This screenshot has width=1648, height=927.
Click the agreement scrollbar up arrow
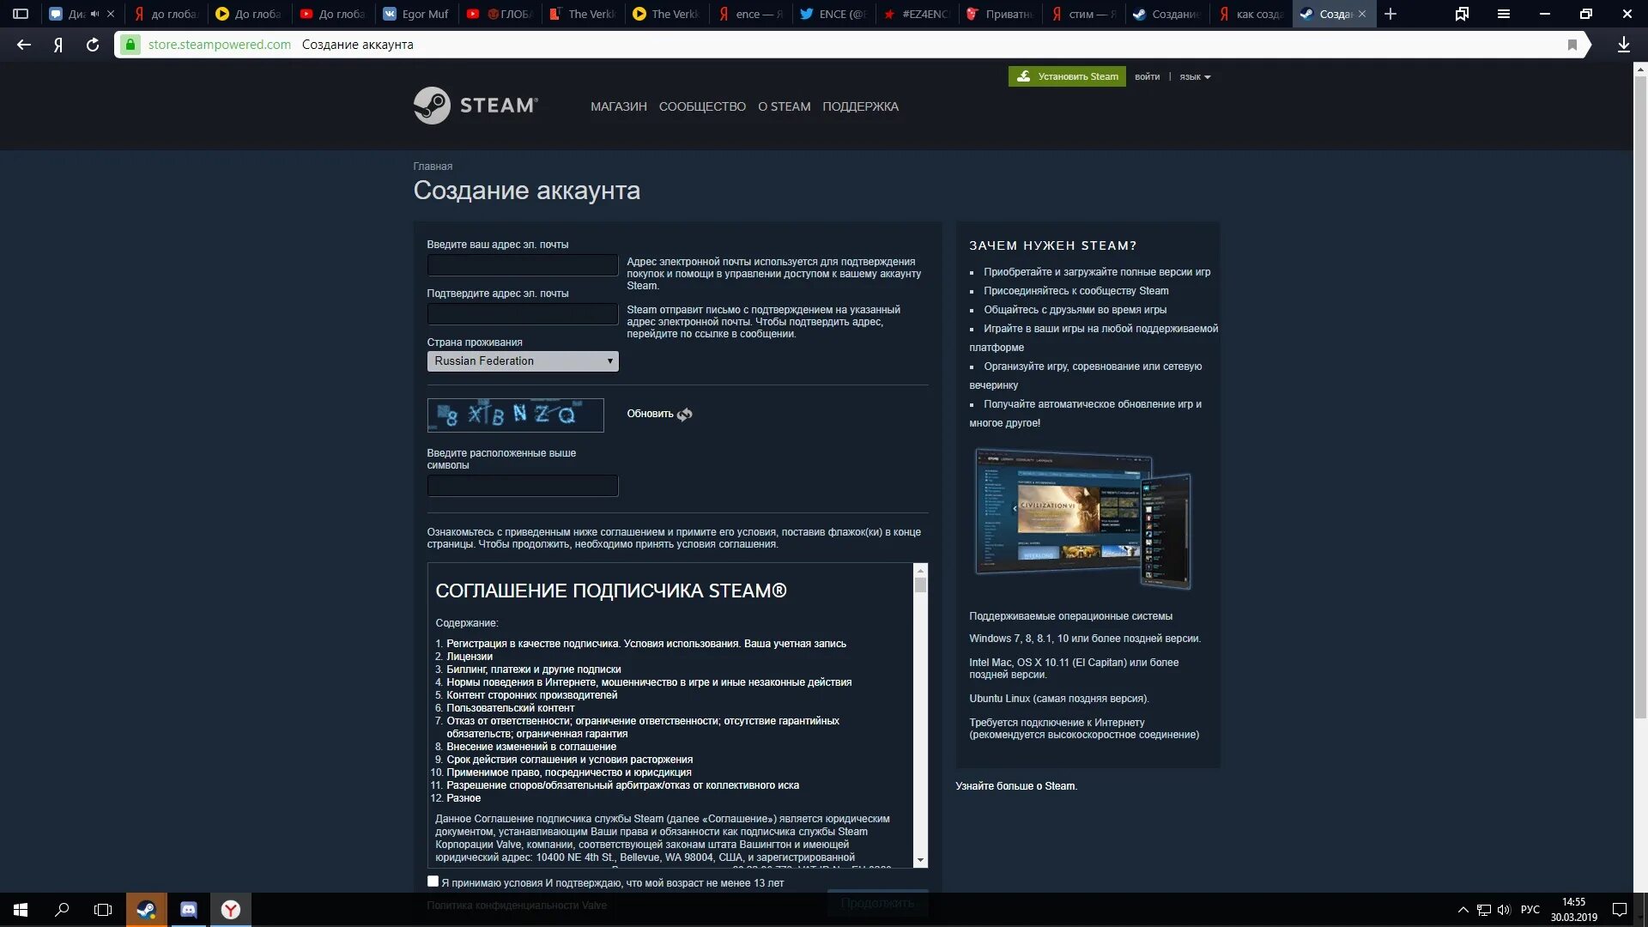pos(920,570)
